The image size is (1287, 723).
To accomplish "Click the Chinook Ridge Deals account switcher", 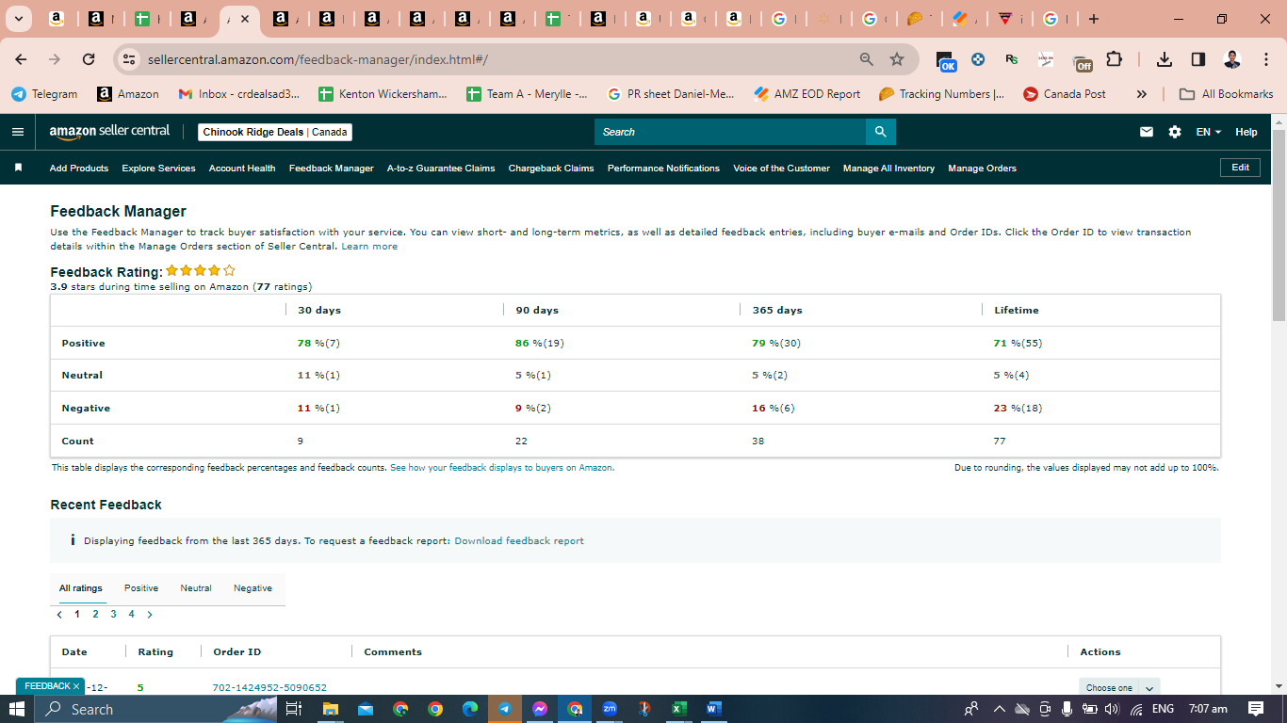I will click(275, 132).
